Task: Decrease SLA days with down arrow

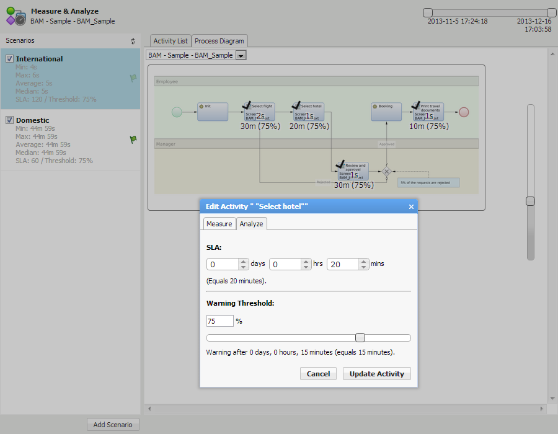Action: click(x=243, y=267)
